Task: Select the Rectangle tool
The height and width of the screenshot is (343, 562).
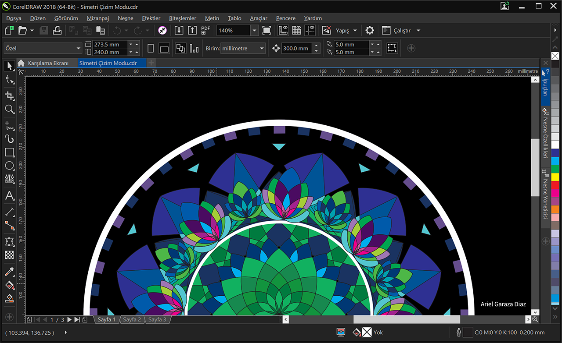Action: click(9, 152)
